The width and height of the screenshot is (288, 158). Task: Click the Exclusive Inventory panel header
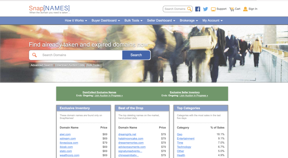[x=84, y=108]
